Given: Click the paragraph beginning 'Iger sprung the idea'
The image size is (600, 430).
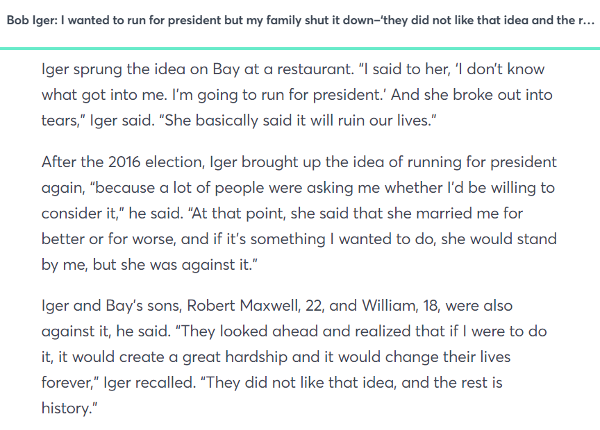Looking at the screenshot, I should tap(297, 95).
